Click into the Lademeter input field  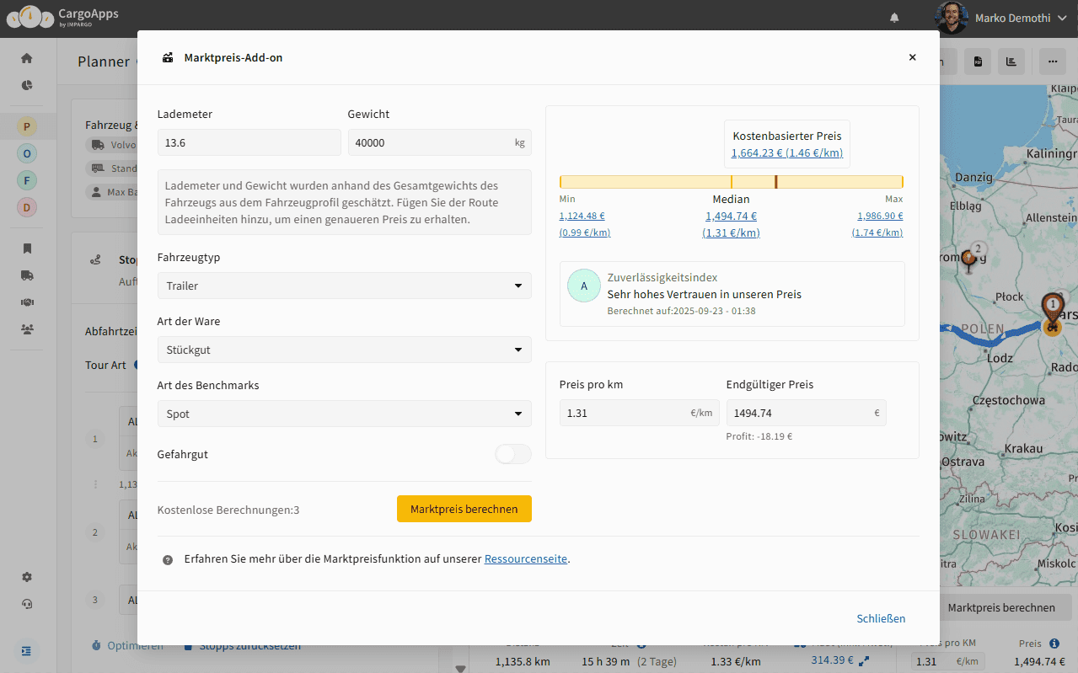(x=249, y=142)
